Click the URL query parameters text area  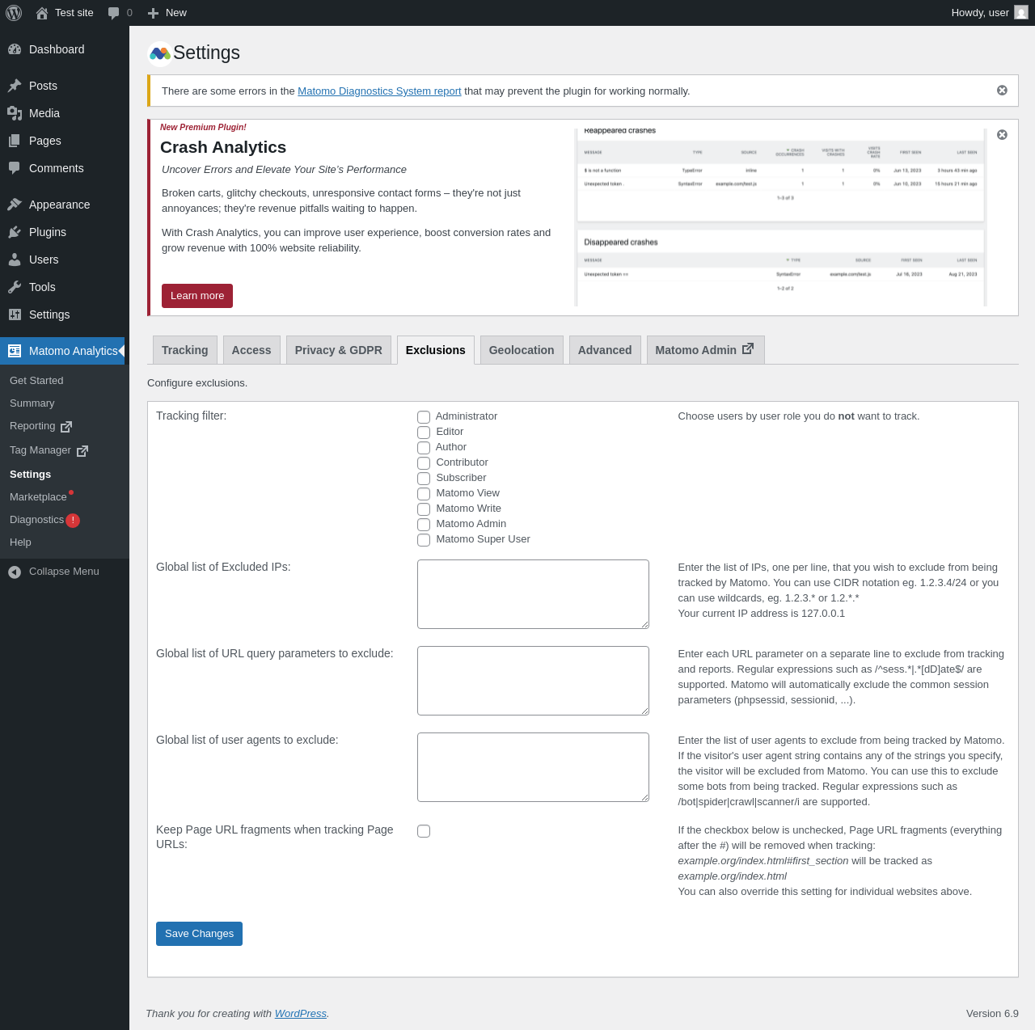[x=533, y=681]
